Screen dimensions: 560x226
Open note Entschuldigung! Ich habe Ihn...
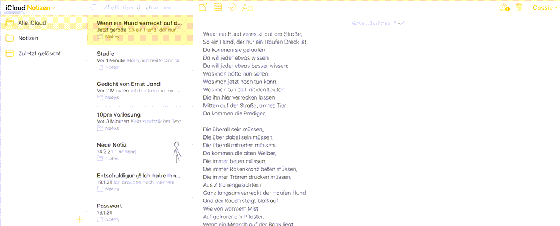coord(139,182)
